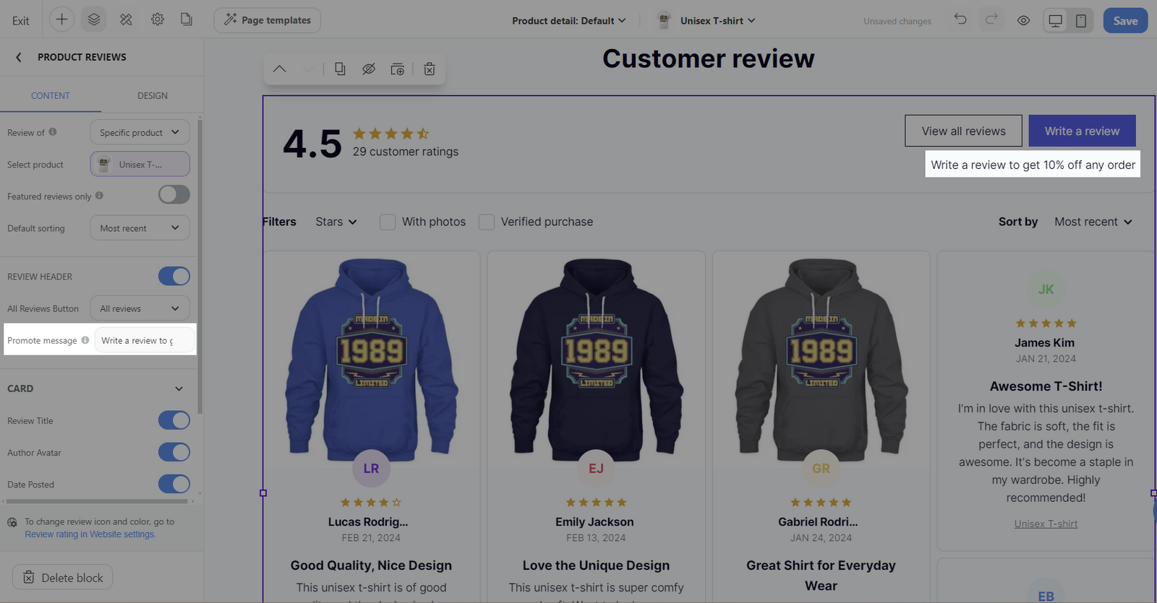The width and height of the screenshot is (1157, 603).
Task: Click the Exit button
Action: point(21,20)
